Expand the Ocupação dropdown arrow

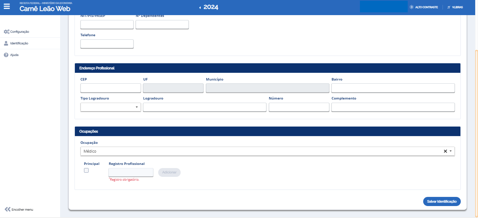pyautogui.click(x=451, y=151)
